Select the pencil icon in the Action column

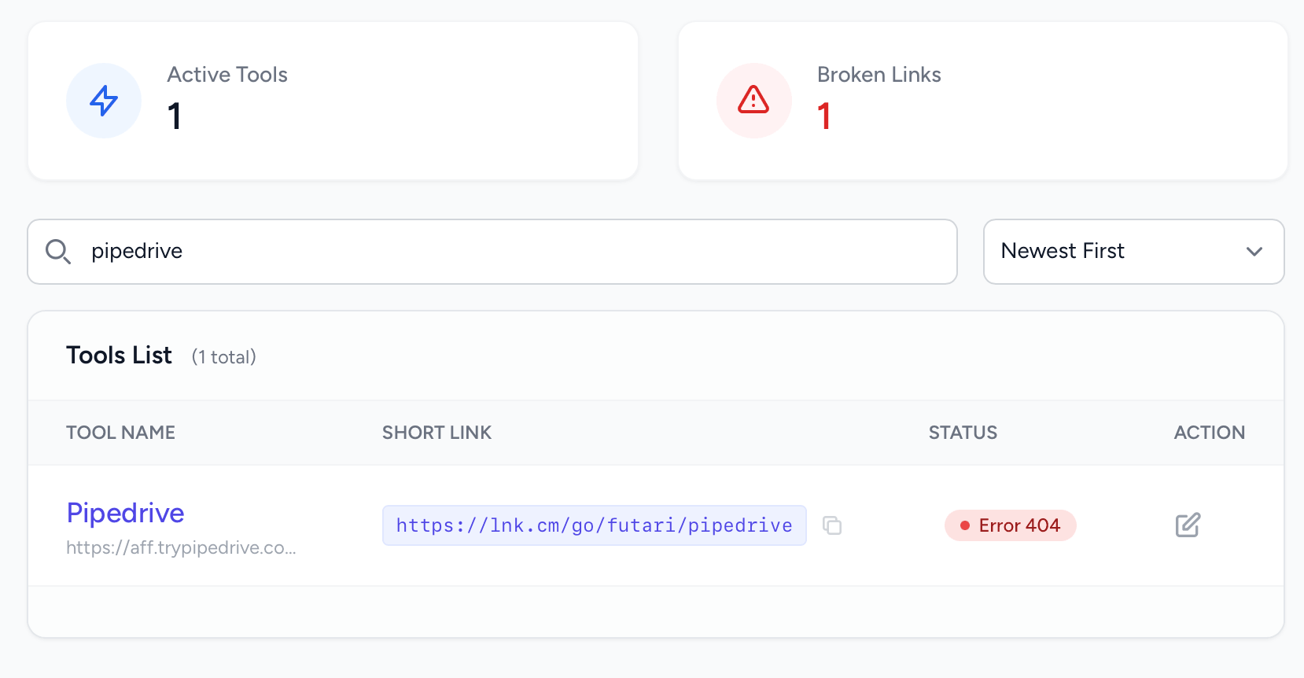(x=1188, y=525)
